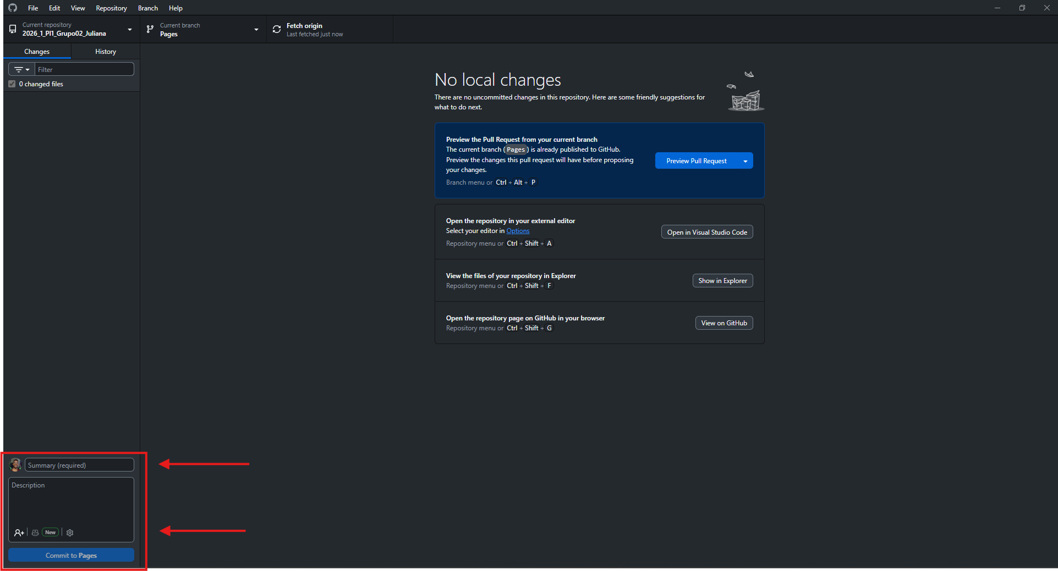Open the filter options dropdown

(x=21, y=70)
